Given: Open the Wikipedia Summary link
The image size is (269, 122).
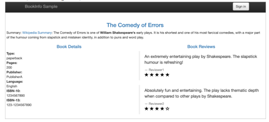Looking at the screenshot, I should pyautogui.click(x=37, y=33).
